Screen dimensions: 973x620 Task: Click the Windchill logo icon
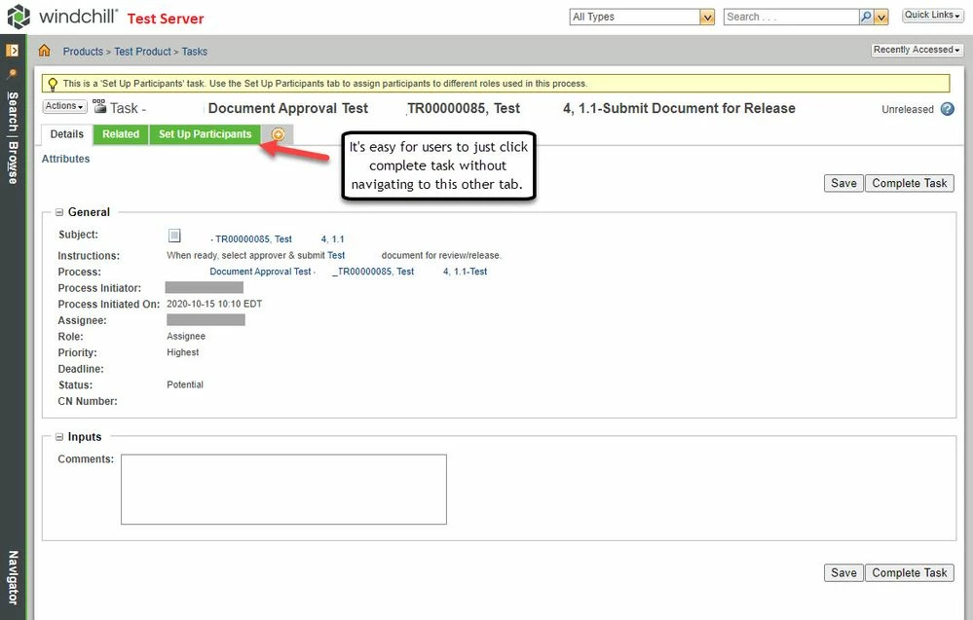[19, 16]
